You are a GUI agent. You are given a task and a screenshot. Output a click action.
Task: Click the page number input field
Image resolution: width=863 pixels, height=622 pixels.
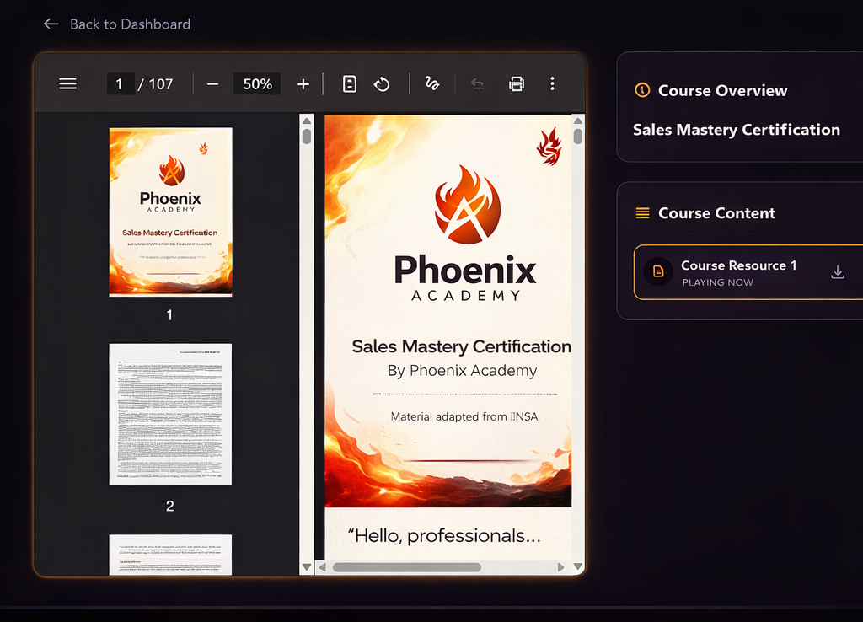(120, 83)
